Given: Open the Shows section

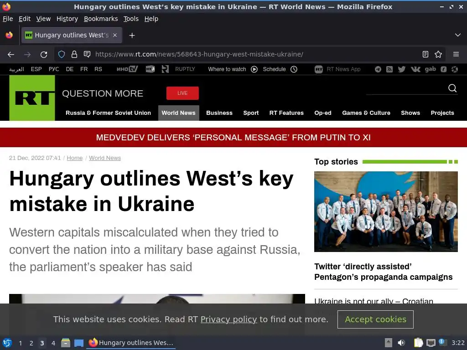Looking at the screenshot, I should [x=410, y=113].
